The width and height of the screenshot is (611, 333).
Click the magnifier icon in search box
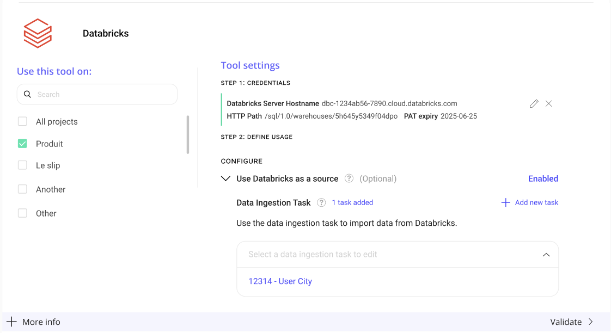point(28,94)
